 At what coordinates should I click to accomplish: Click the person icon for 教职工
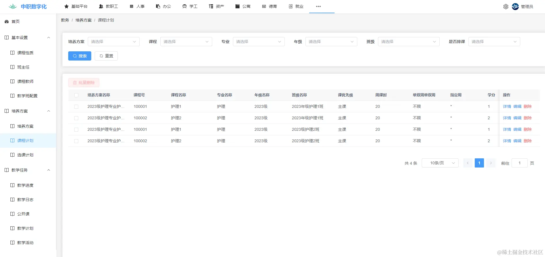tap(101, 6)
